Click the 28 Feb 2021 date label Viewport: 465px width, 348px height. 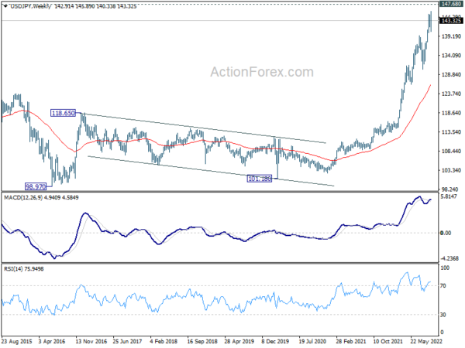(x=351, y=342)
